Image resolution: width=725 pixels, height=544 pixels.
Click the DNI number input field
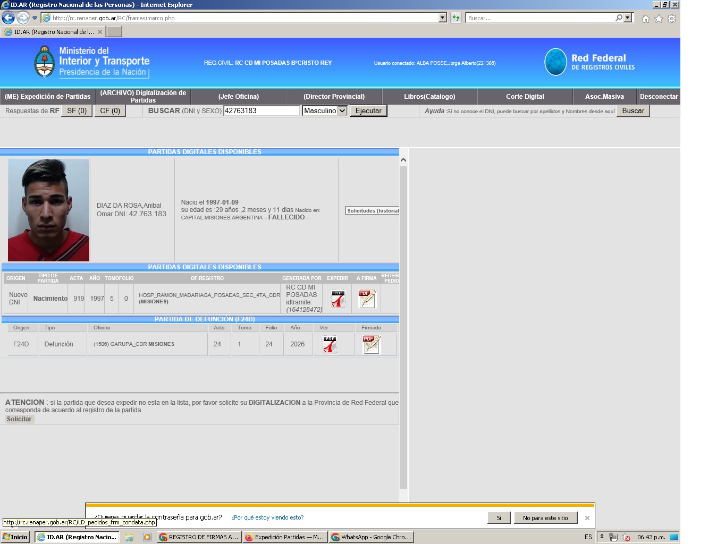(261, 111)
